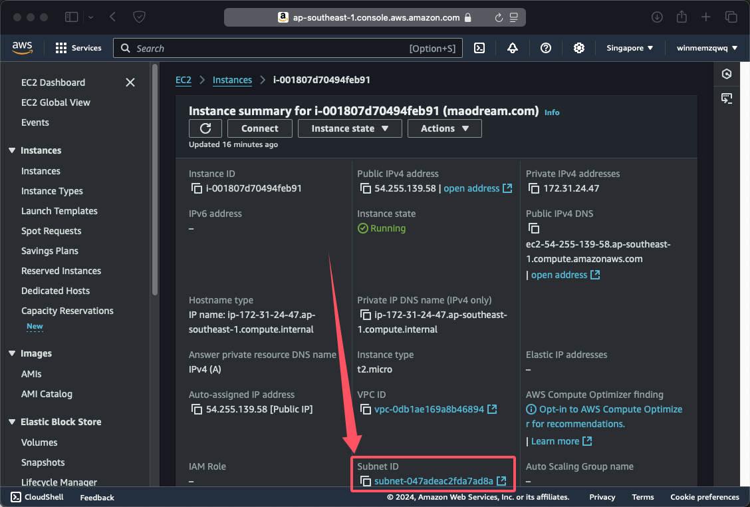Viewport: 750px width, 507px height.
Task: Open EC2 Global View
Action: coord(55,102)
